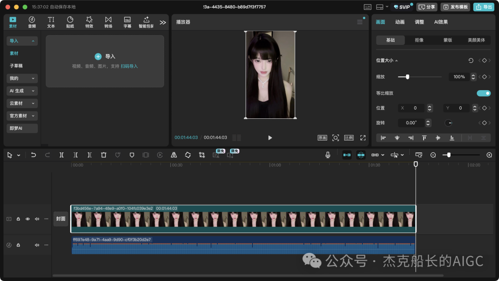Click the undo arrow in timeline toolbar
499x281 pixels.
click(33, 155)
